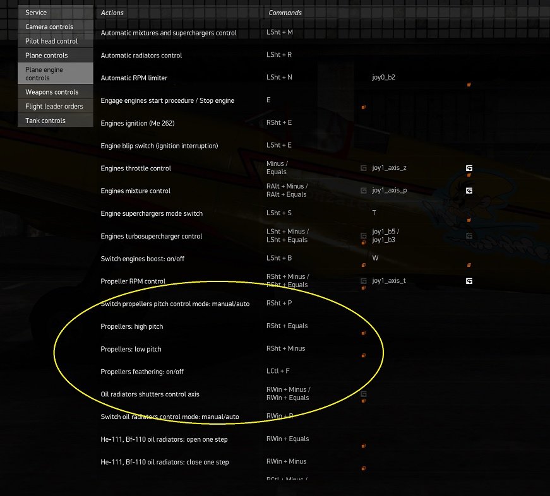Click dim invert icon after LSht + Minus turbosupercharger binding
The height and width of the screenshot is (496, 550).
pyautogui.click(x=364, y=235)
